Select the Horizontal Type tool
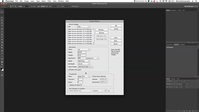Viewport: 199px width, 112px height. pyautogui.click(x=2, y=54)
